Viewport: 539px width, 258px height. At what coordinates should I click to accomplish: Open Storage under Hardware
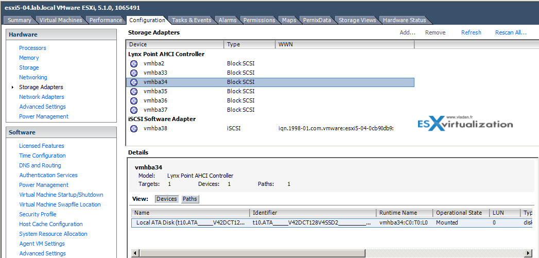(x=29, y=68)
